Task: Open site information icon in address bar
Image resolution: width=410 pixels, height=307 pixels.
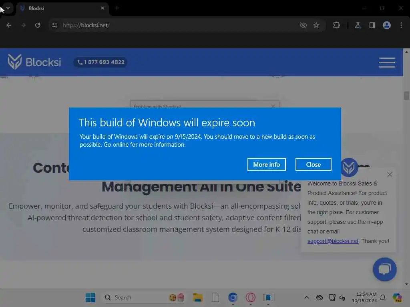Action: click(54, 25)
